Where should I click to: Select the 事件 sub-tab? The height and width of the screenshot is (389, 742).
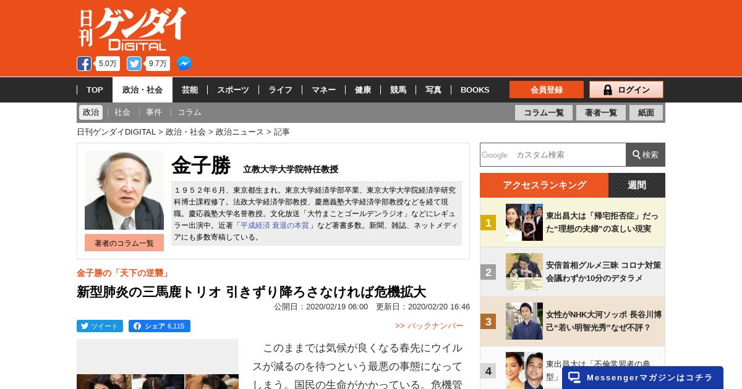[x=154, y=112]
